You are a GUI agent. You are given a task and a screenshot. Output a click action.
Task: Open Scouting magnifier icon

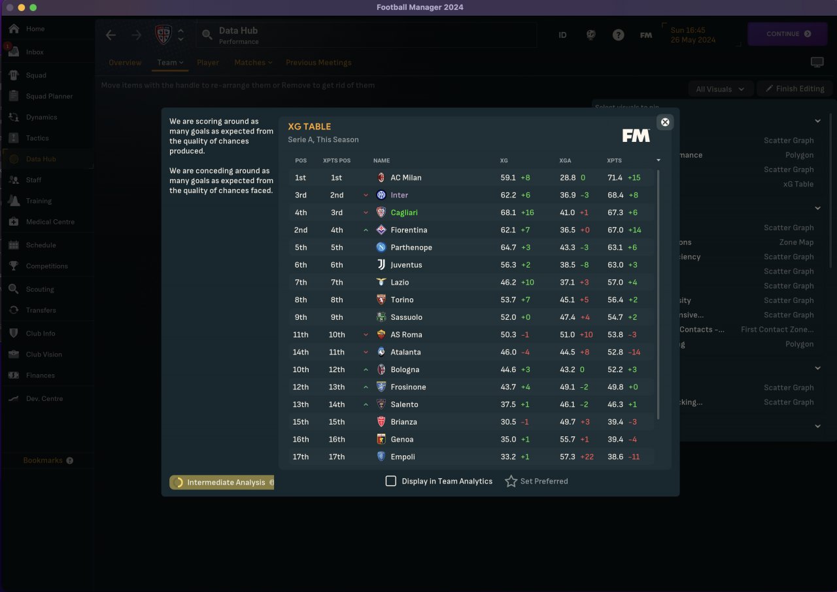click(14, 289)
